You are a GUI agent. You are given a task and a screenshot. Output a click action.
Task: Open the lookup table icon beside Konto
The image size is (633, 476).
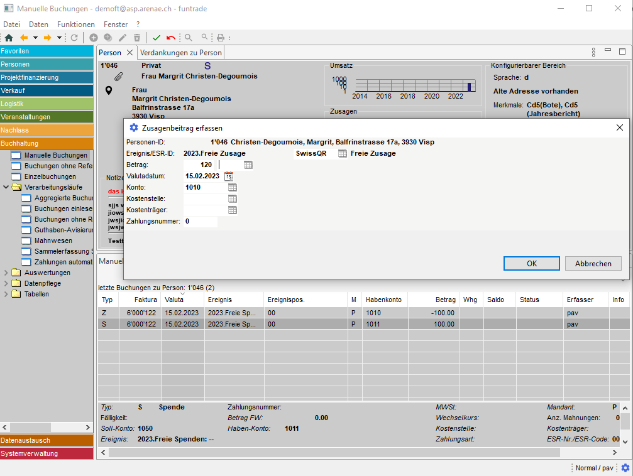(233, 187)
